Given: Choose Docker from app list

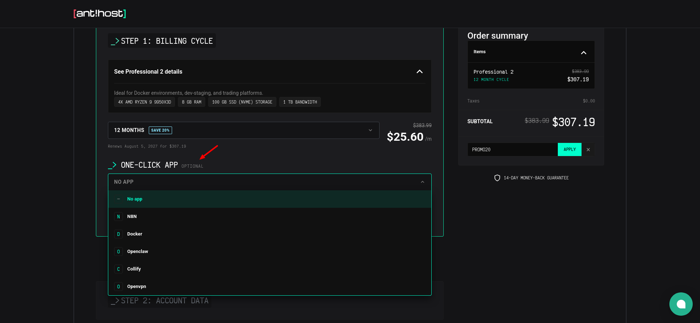Looking at the screenshot, I should pos(270,234).
